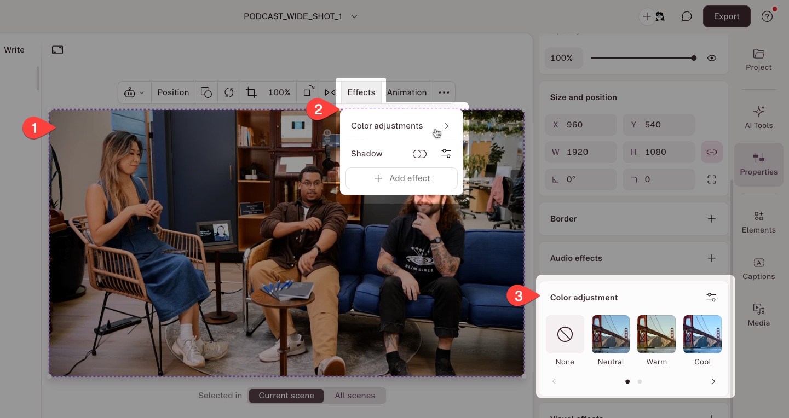
Task: Switch to the Write tab on the left
Action: [15, 49]
